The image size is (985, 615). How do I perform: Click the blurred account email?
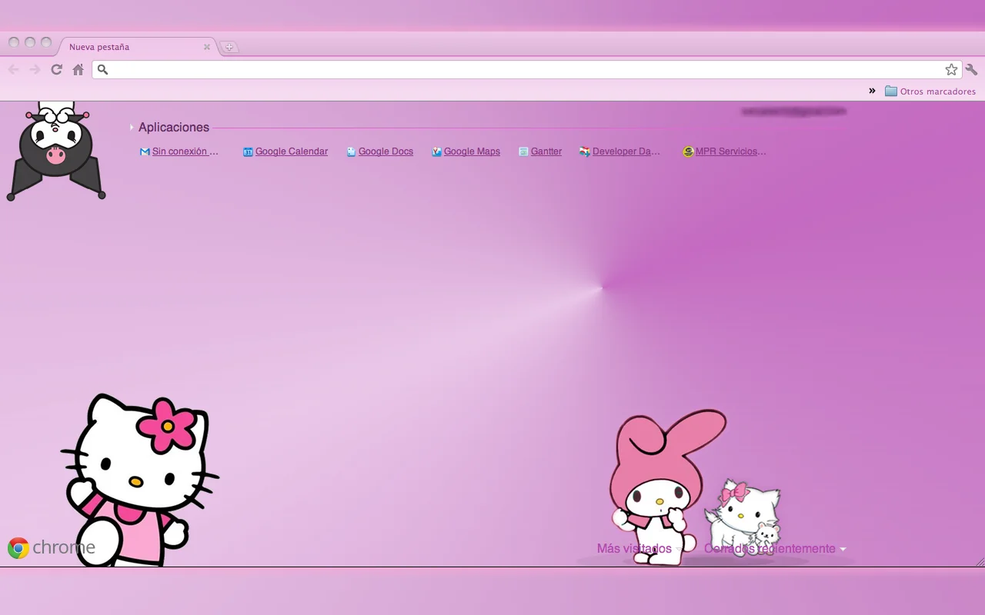pyautogui.click(x=793, y=111)
